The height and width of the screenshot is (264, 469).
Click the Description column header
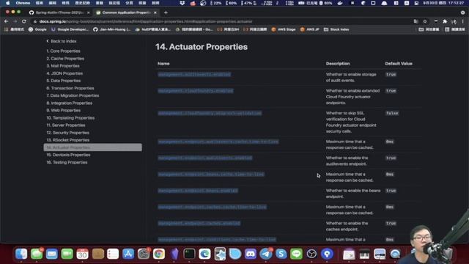click(338, 64)
